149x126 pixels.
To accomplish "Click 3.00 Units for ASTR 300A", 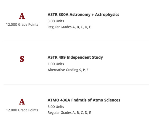I will tap(56, 21).
